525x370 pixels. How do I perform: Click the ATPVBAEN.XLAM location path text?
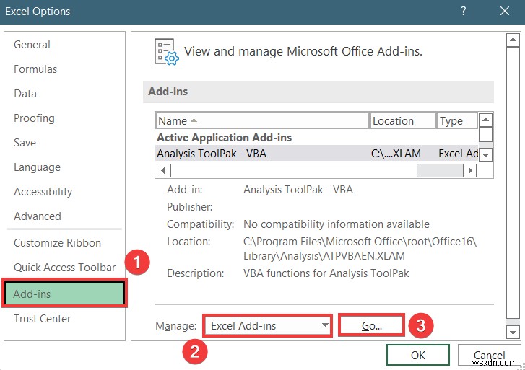pos(360,249)
